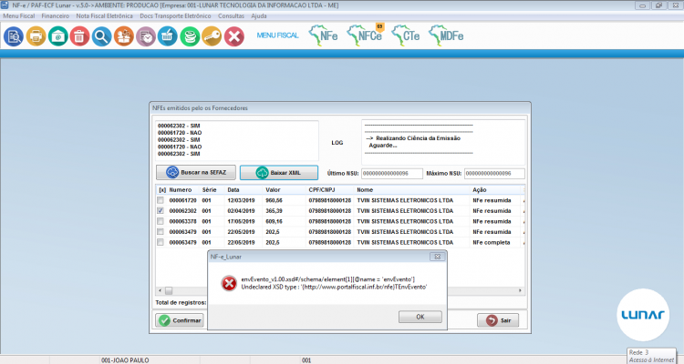Click the Realizando Ciência da Emissão log line

click(x=413, y=138)
